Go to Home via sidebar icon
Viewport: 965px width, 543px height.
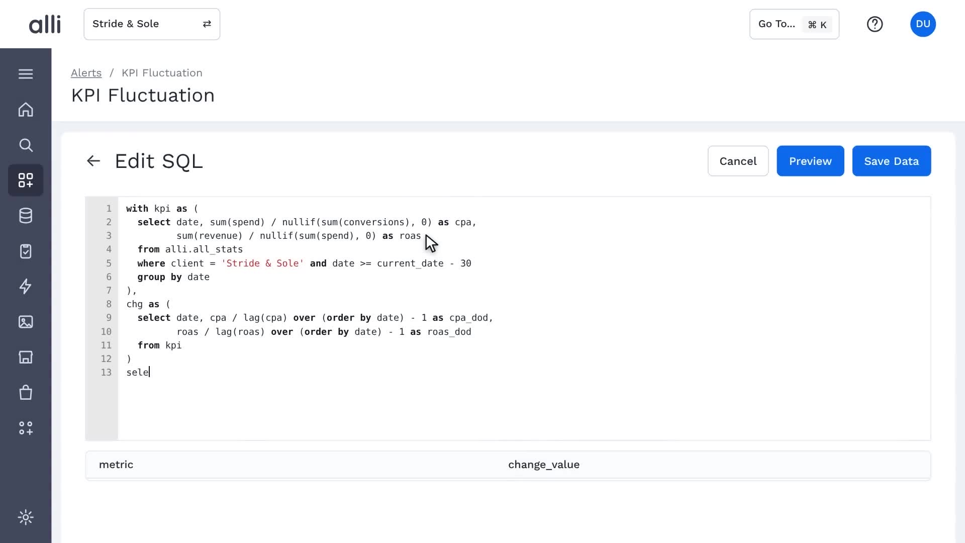[26, 110]
